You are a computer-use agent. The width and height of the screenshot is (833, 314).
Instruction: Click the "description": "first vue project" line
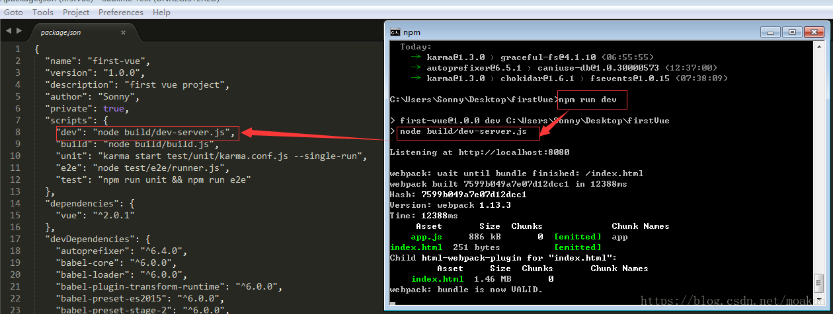tap(137, 84)
